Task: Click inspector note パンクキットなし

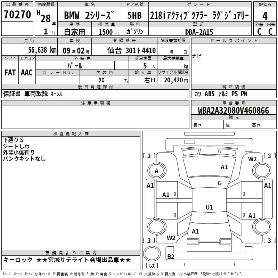Action: (24, 158)
